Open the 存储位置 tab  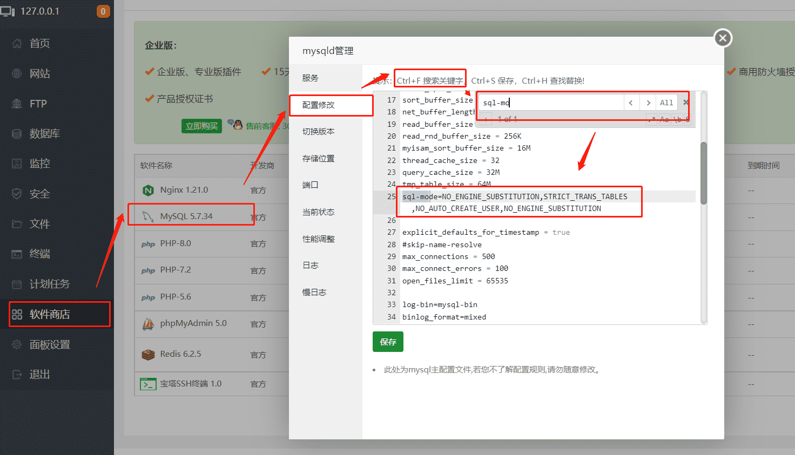point(326,158)
